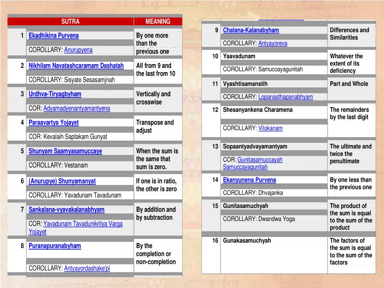This screenshot has height=288, width=384.
Task: Open the Nikhilam Navatashcaramam Dashatah link
Action: [76, 66]
